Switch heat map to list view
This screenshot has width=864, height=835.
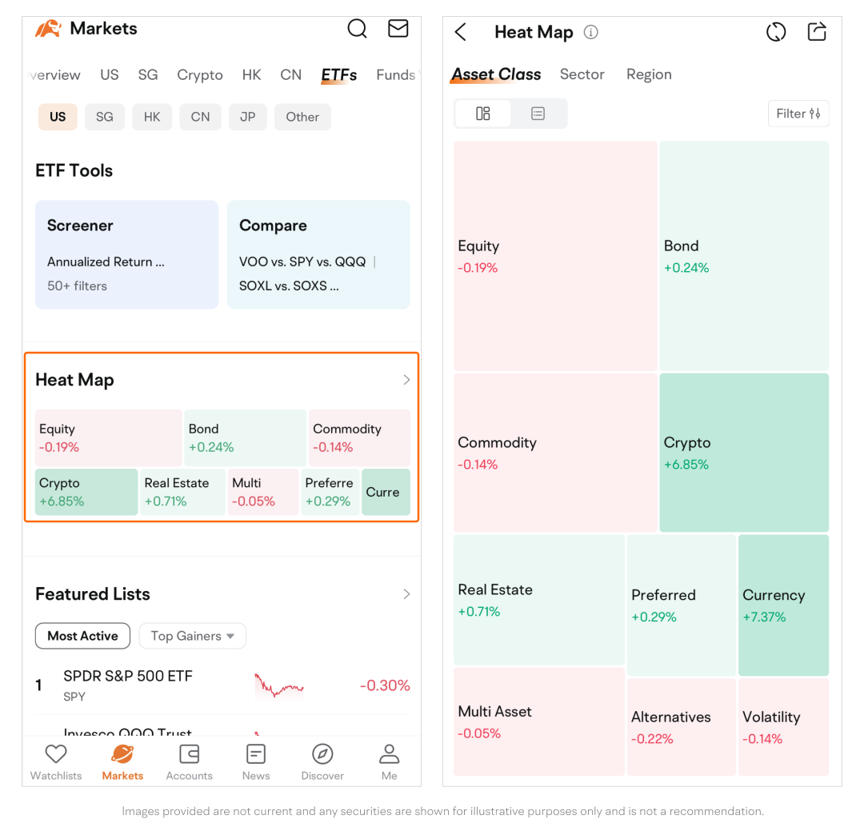click(538, 114)
